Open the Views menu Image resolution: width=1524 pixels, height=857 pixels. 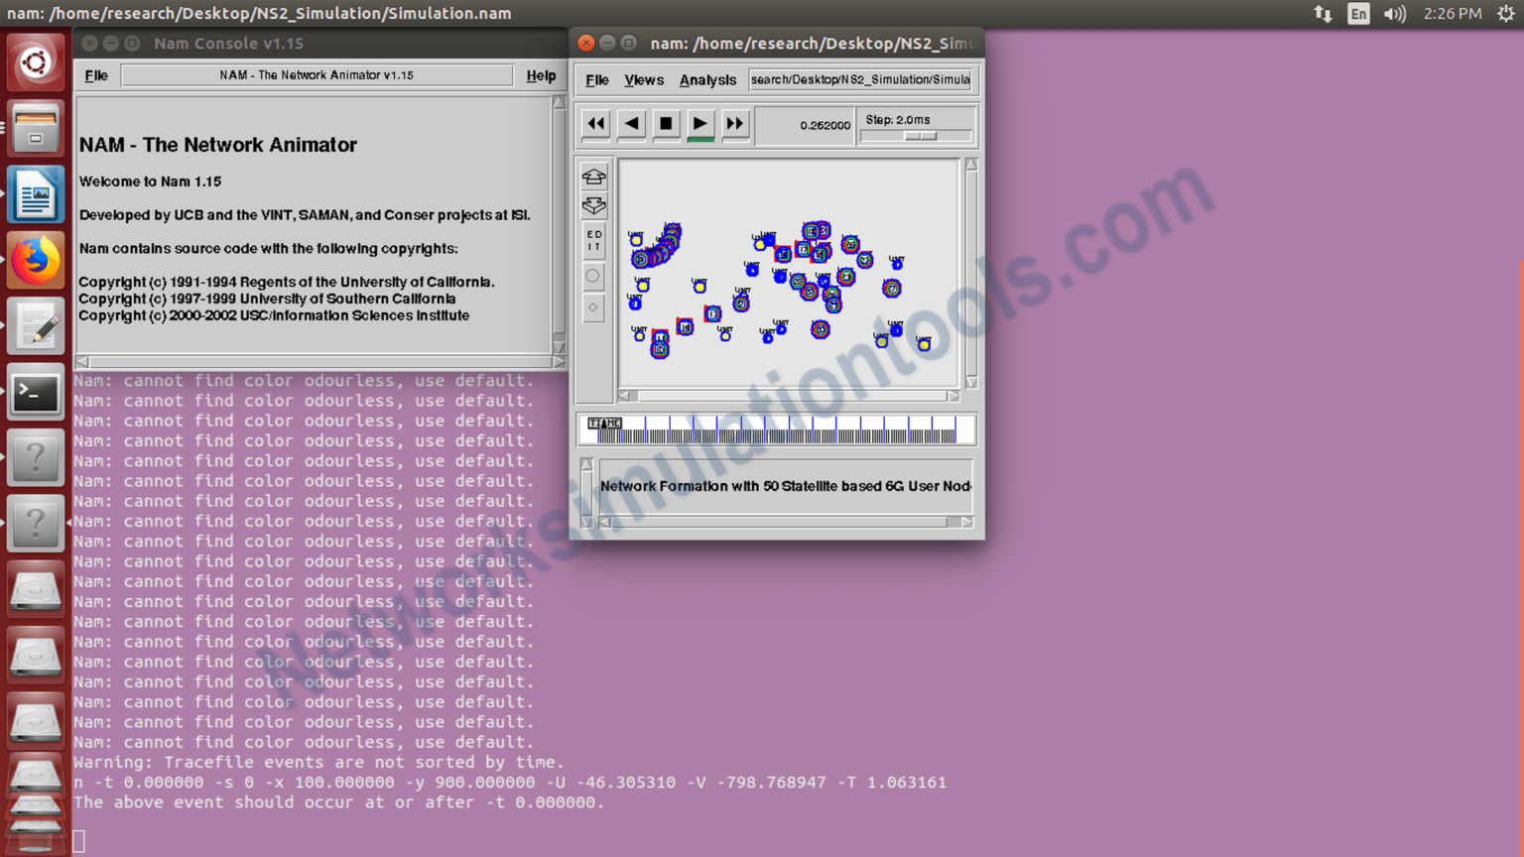click(643, 79)
